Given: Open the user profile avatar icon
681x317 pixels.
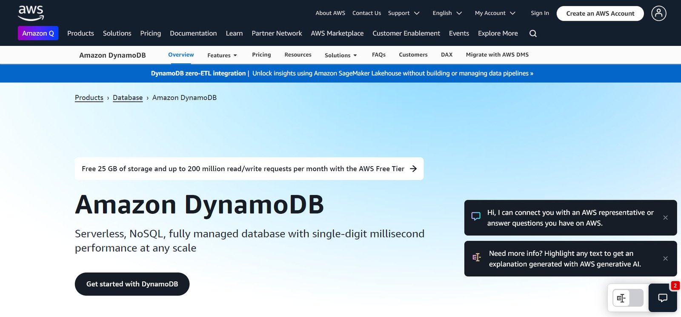Looking at the screenshot, I should coord(658,13).
